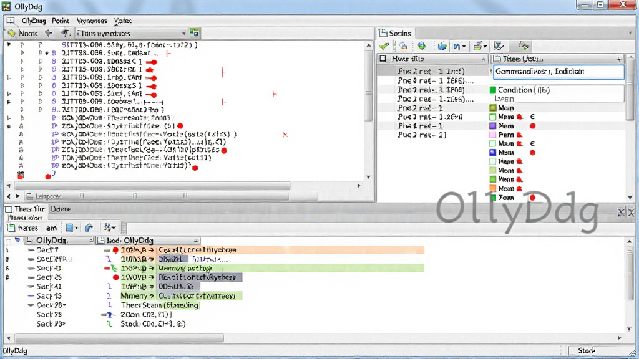Open the OllyDbg menu

point(34,21)
